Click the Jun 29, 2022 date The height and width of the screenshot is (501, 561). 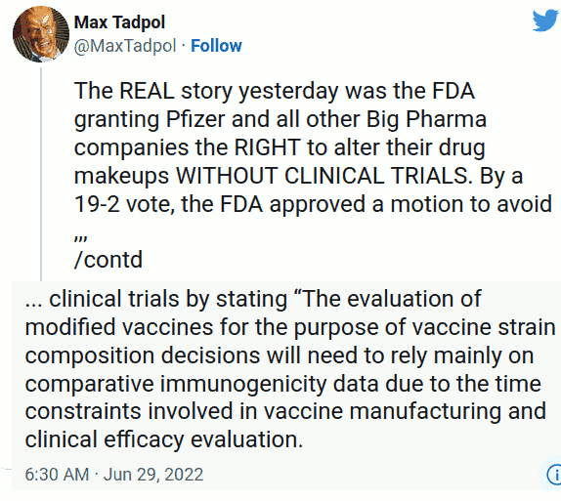point(153,475)
